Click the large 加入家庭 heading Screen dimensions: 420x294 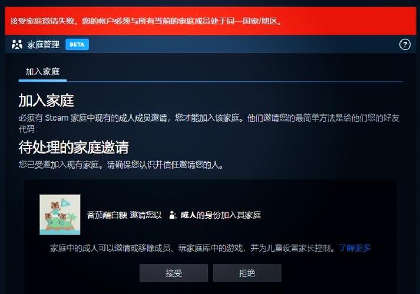tap(47, 101)
